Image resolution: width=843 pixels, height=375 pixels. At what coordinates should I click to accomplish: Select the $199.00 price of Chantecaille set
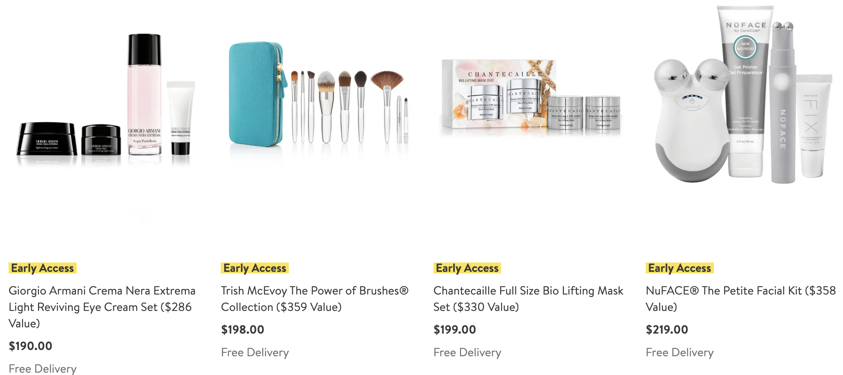coord(455,330)
